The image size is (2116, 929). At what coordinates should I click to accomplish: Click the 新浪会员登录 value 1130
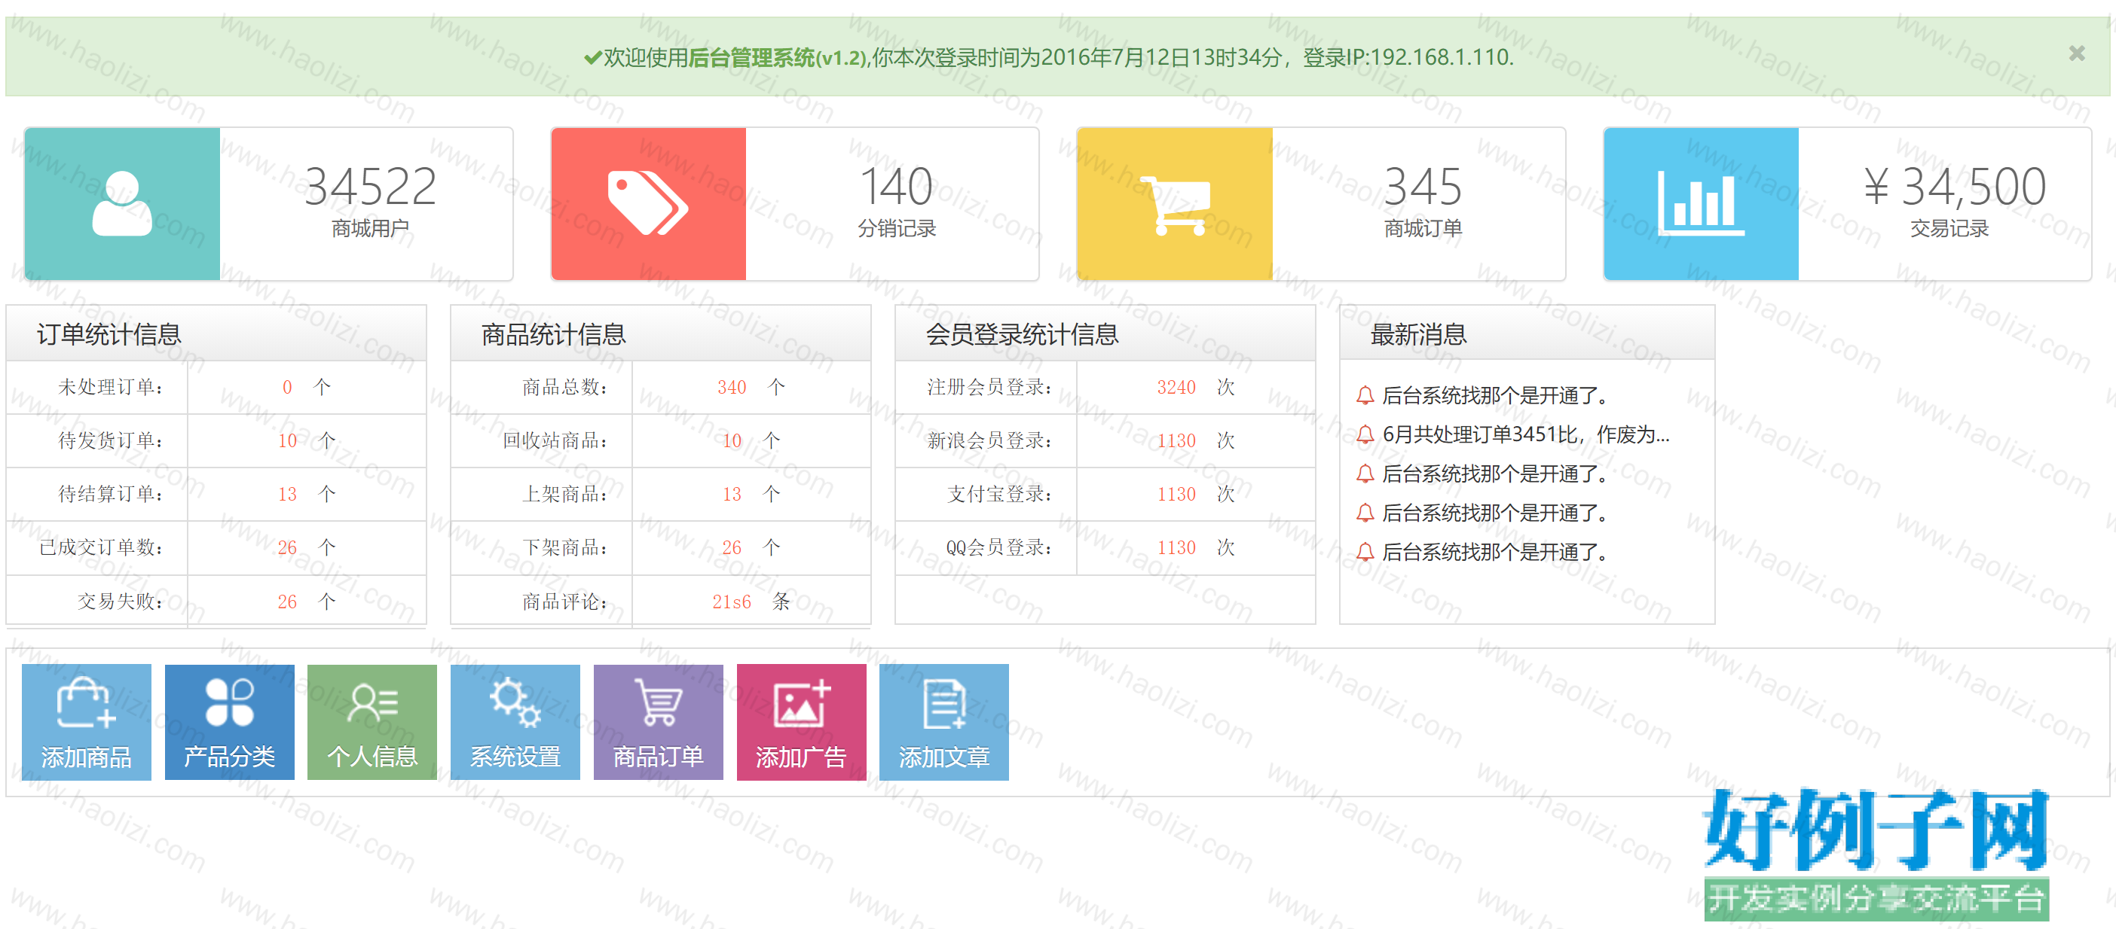pos(1176,440)
